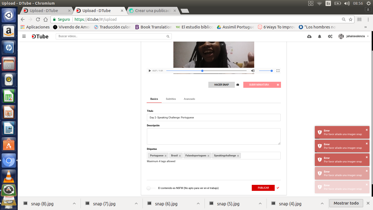
Task: Close the downloads bar
Action: pos(368,203)
